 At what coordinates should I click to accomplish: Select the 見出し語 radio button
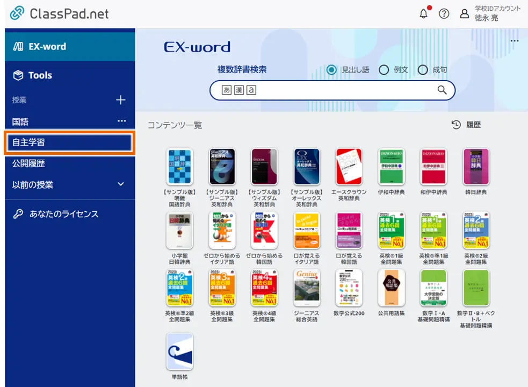pyautogui.click(x=331, y=70)
